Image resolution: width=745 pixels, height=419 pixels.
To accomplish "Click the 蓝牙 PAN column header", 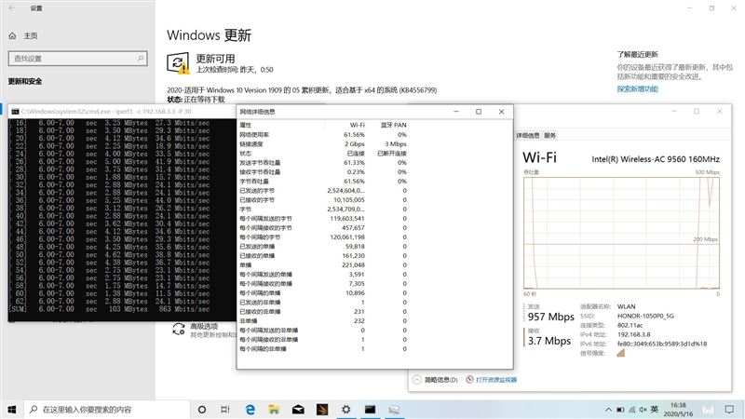I will tap(393, 125).
